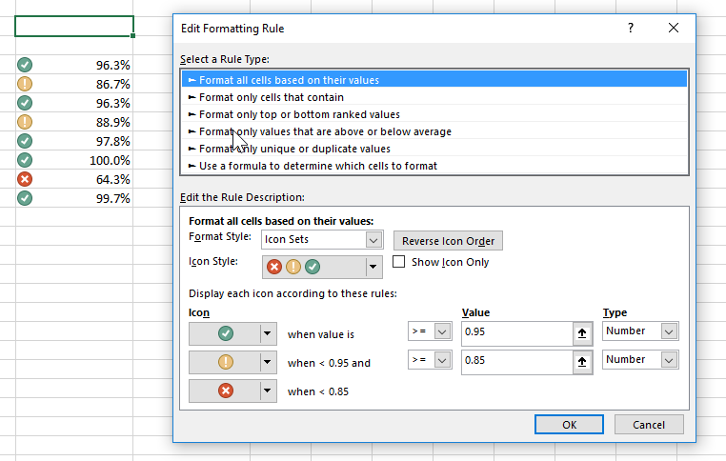Viewport: 726px width, 461px height.
Task: Click the Value field containing 0.95
Action: click(x=517, y=332)
